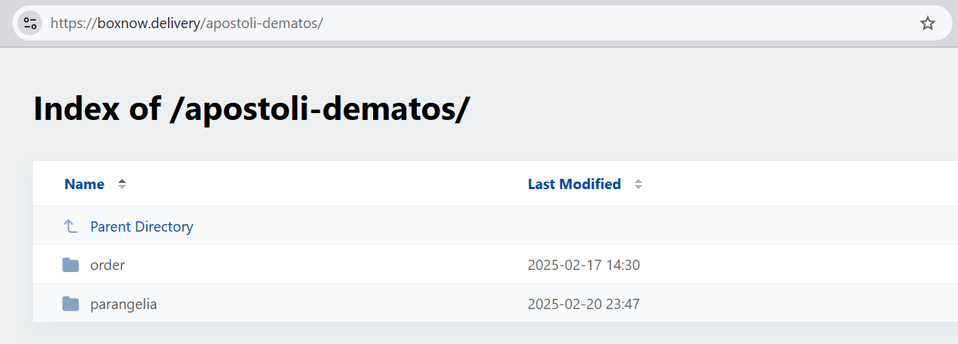
Task: Open the order folder link
Action: click(x=108, y=265)
